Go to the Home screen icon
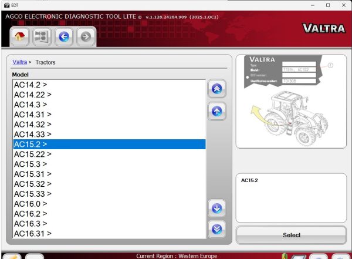Screen dimensions: 352x259 click(19, 36)
